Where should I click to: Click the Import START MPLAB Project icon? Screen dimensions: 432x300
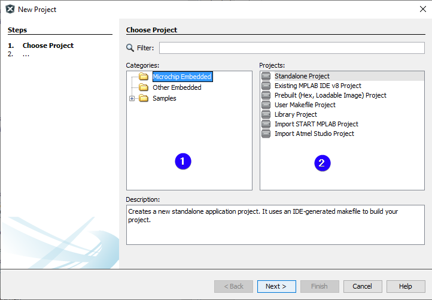(266, 124)
